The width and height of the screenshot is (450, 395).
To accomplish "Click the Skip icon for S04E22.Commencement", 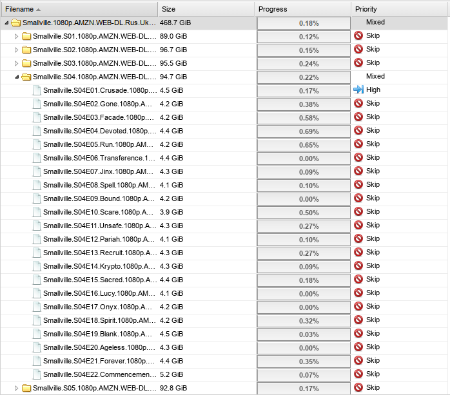I will tap(358, 374).
